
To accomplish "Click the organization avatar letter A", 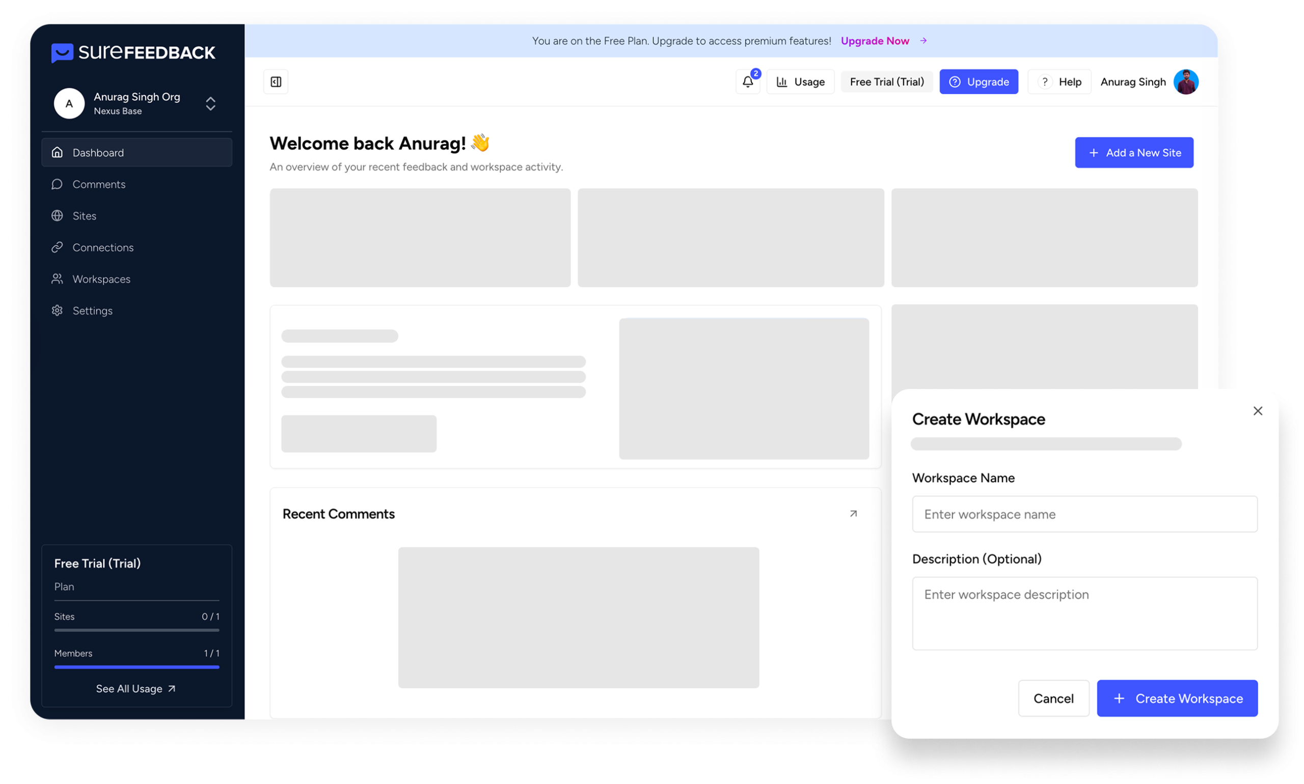I will [69, 103].
